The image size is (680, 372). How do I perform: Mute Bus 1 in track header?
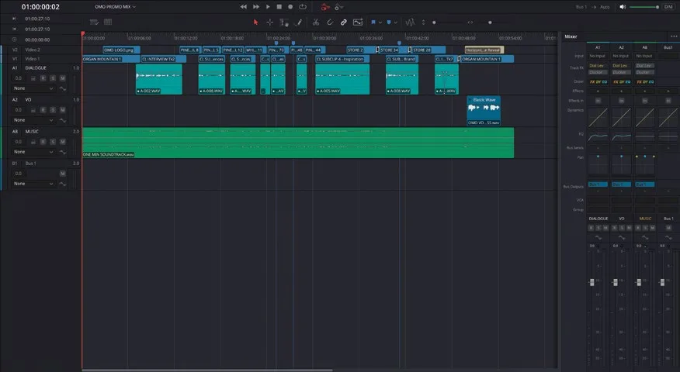click(63, 174)
